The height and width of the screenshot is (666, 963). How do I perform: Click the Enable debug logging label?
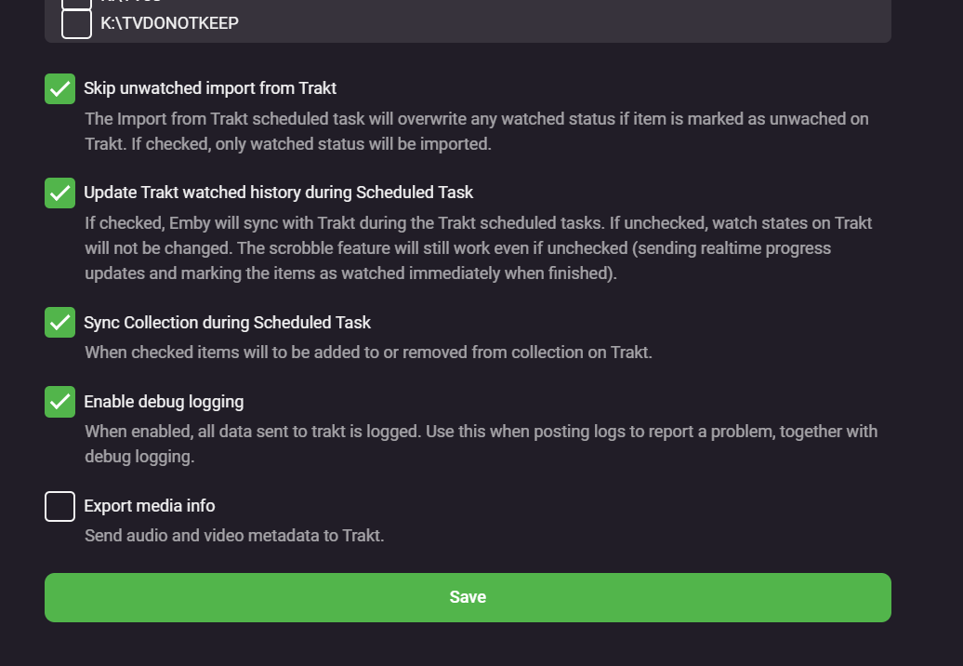[x=164, y=402]
